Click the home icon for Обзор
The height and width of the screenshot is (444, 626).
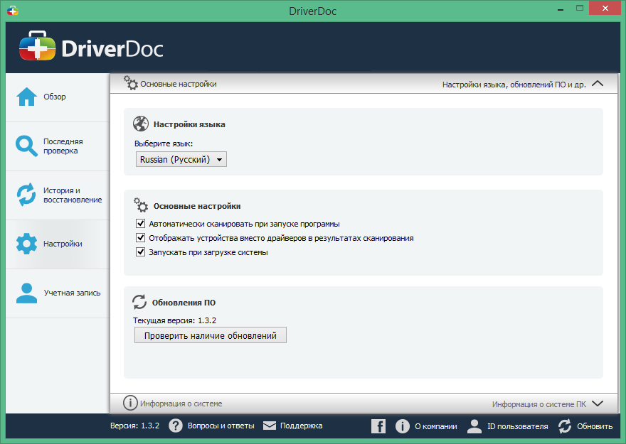(27, 97)
